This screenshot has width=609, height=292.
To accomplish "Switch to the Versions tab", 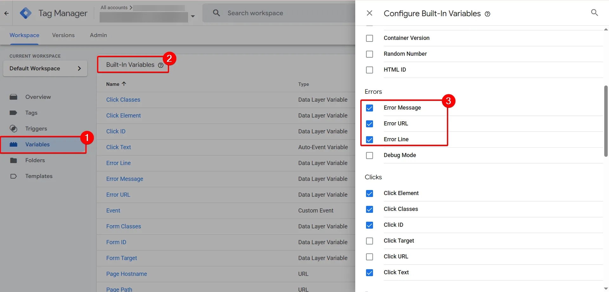I will (63, 35).
